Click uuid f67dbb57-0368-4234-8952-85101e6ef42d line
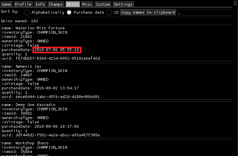The image size is (238, 156). 51,58
